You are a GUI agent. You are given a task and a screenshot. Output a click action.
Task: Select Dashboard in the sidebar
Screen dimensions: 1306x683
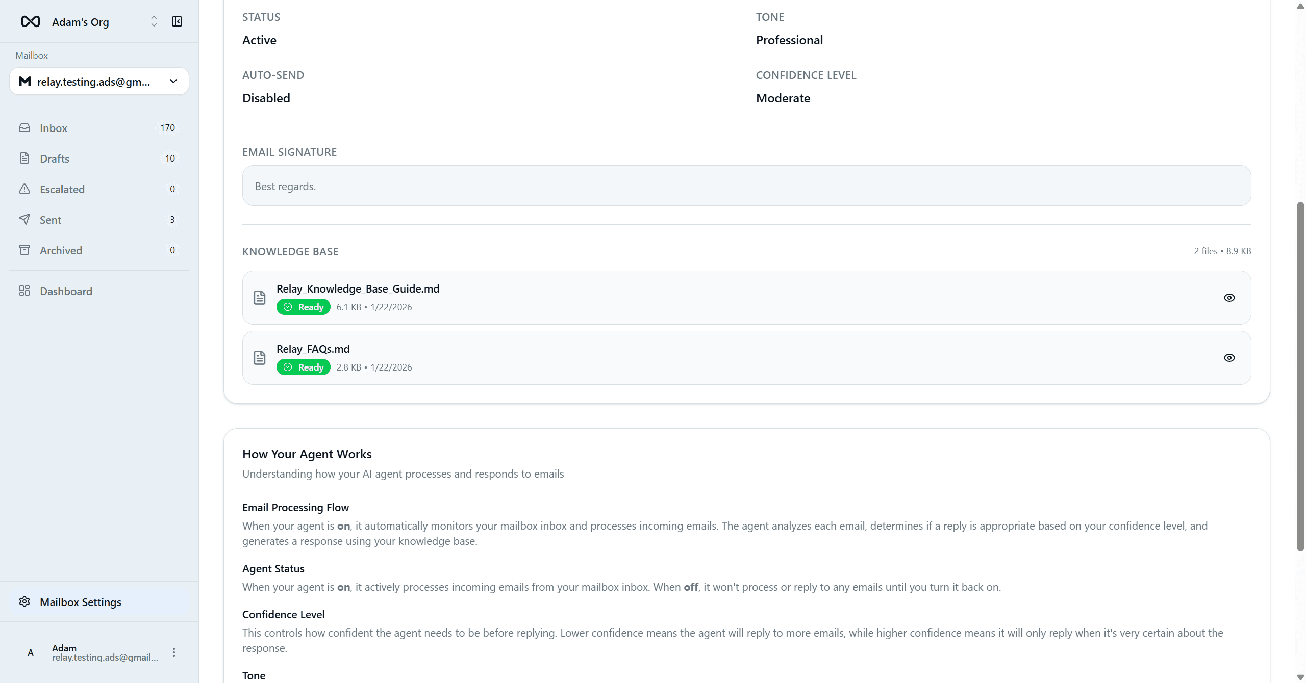(66, 291)
